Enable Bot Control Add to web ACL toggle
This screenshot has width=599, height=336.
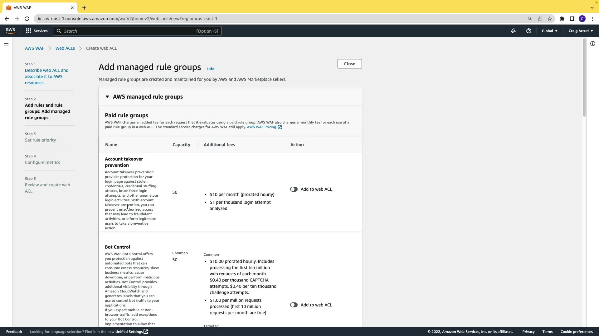tap(294, 305)
